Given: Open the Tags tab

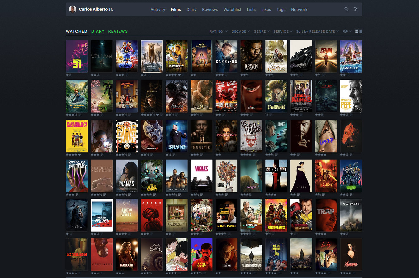Looking at the screenshot, I should tap(281, 9).
